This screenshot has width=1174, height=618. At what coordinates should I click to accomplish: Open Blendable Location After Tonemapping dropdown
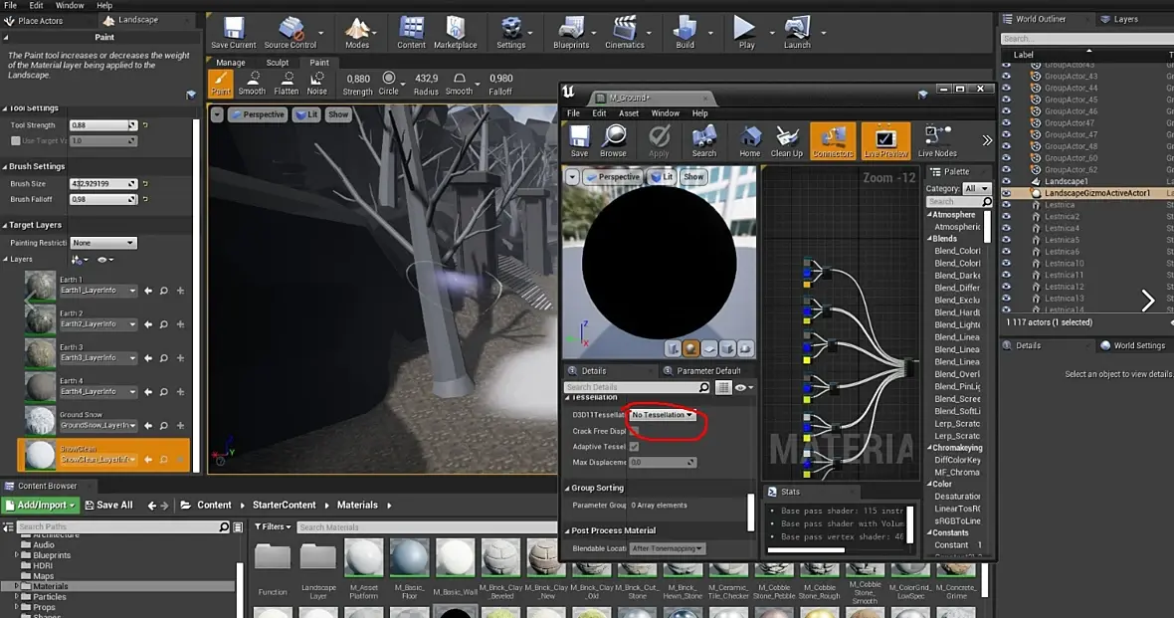(x=668, y=548)
